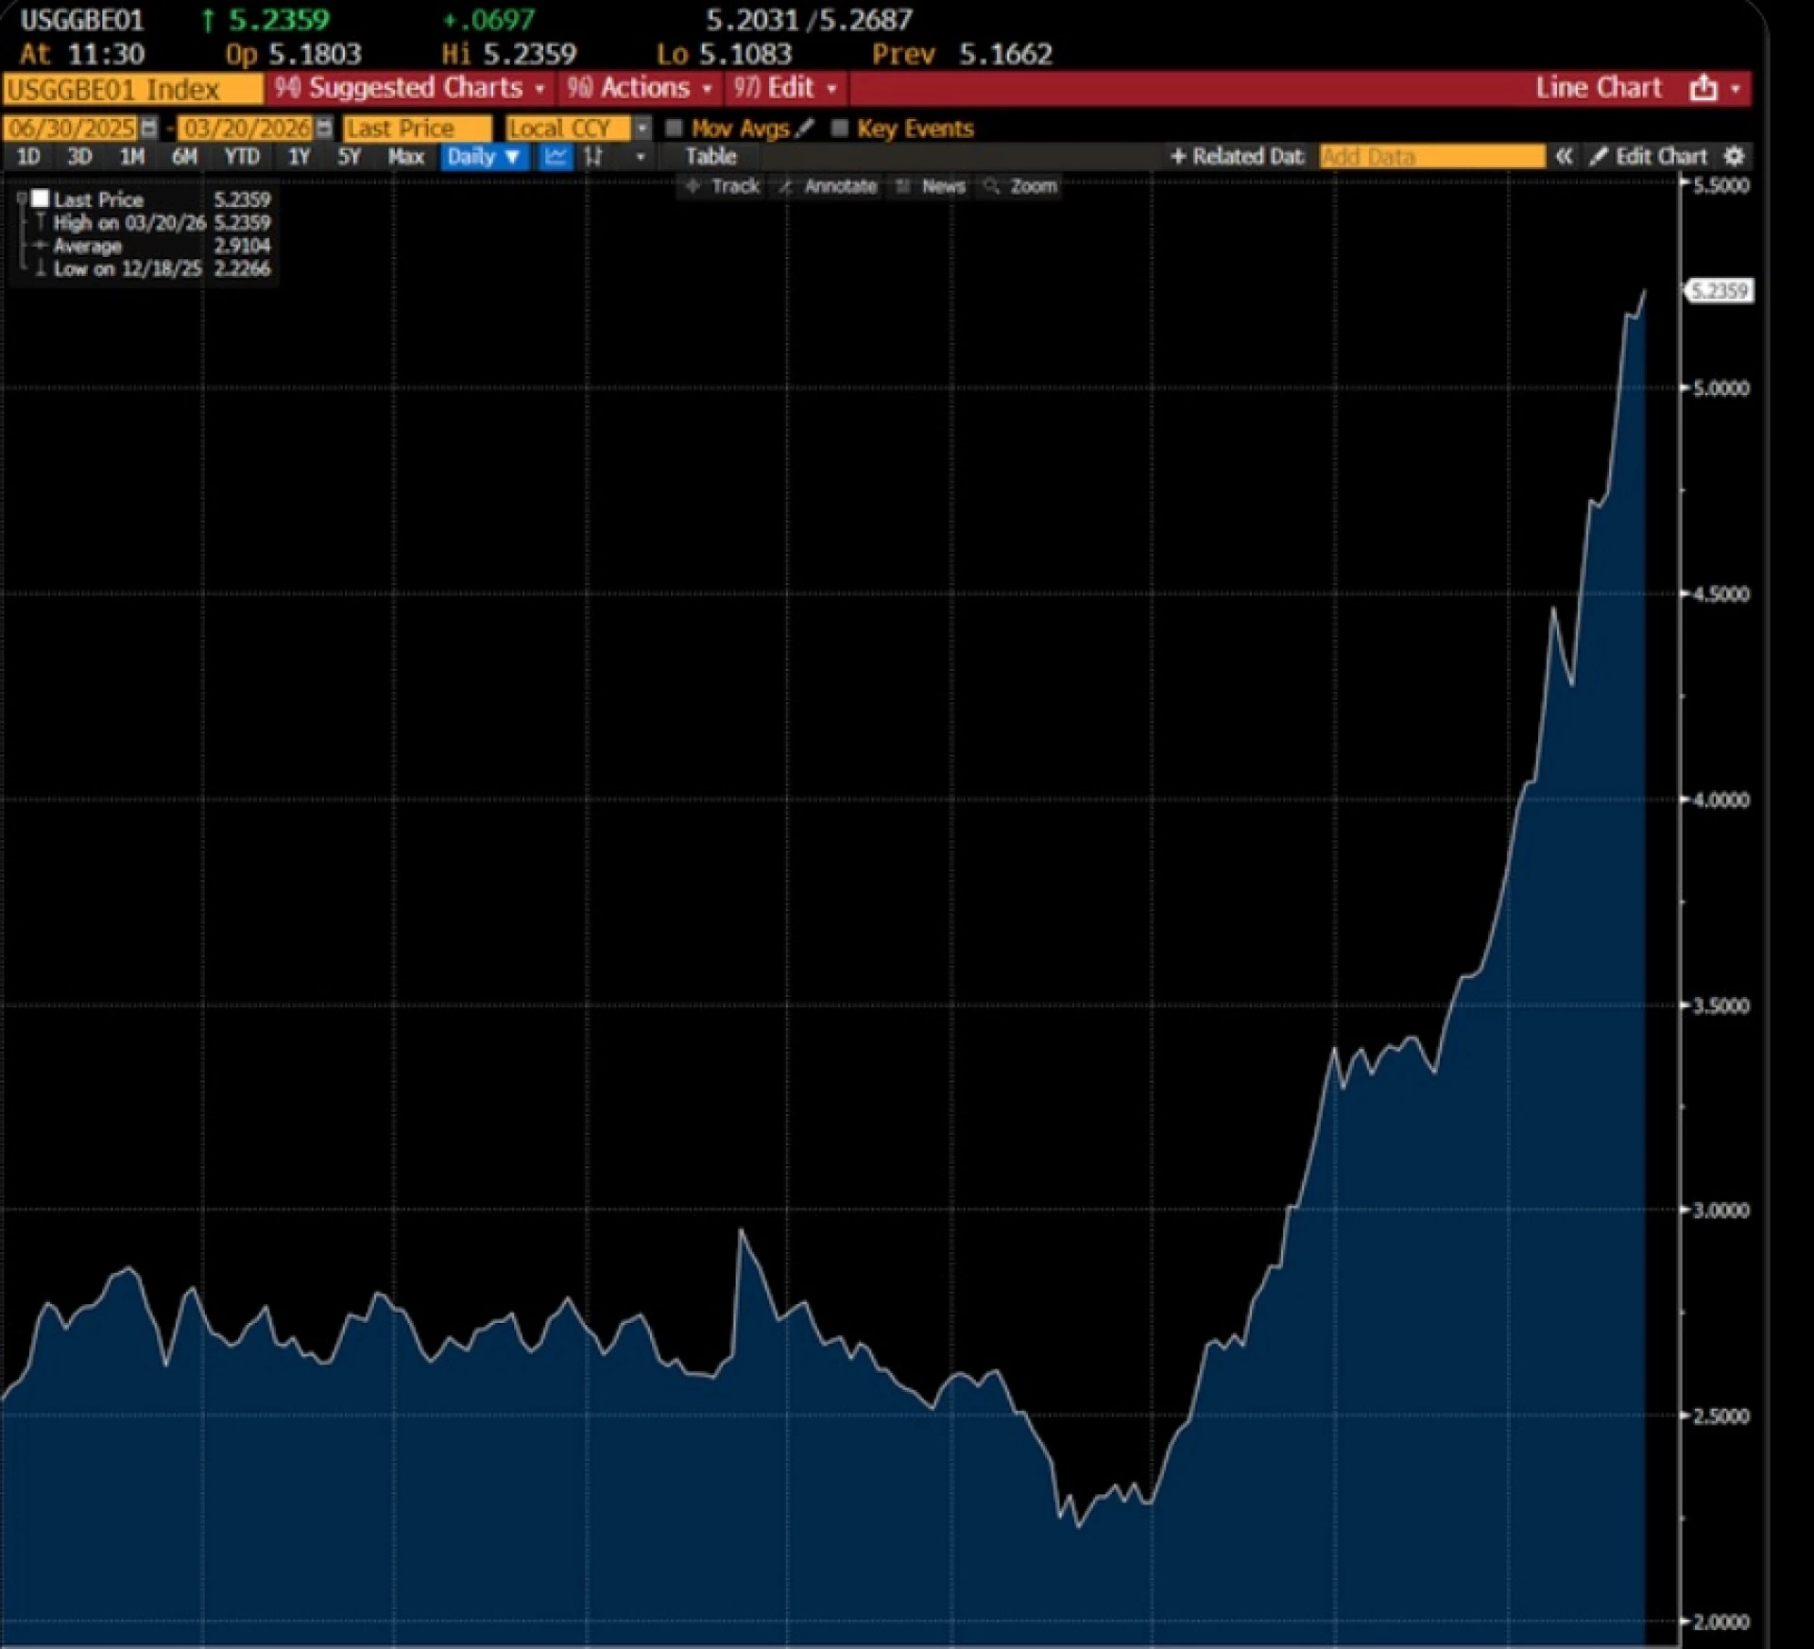The height and width of the screenshot is (1649, 1814).
Task: Open the end date calendar icon
Action: (324, 128)
